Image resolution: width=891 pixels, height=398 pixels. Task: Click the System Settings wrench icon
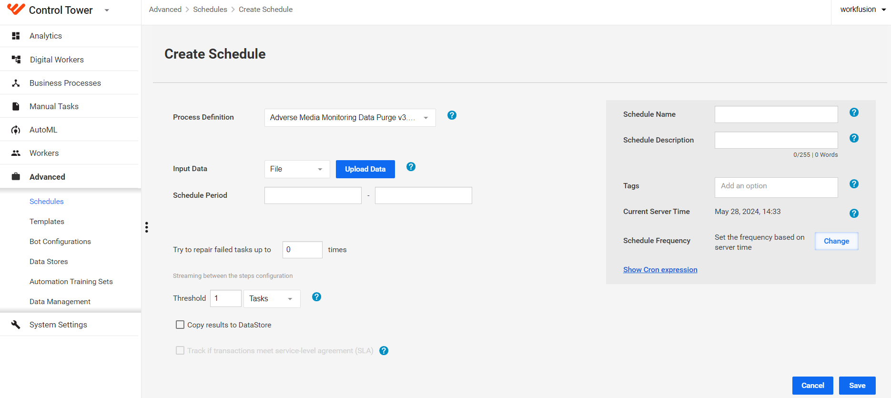[16, 325]
